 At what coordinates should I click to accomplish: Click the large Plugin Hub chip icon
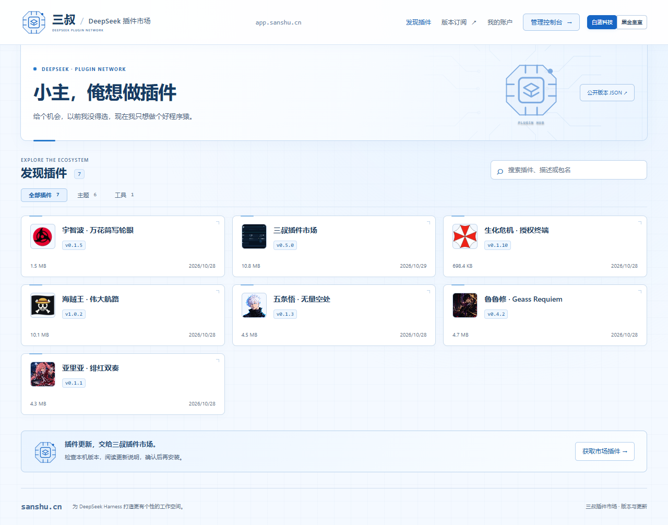point(531,90)
